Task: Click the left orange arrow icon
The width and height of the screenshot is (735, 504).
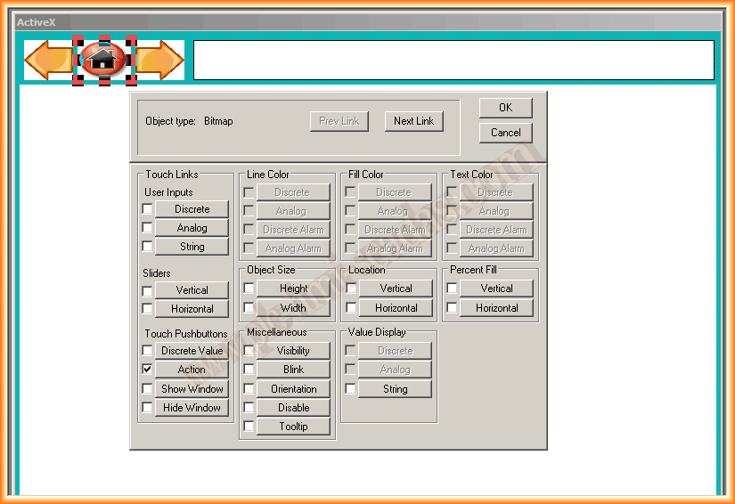Action: click(48, 61)
